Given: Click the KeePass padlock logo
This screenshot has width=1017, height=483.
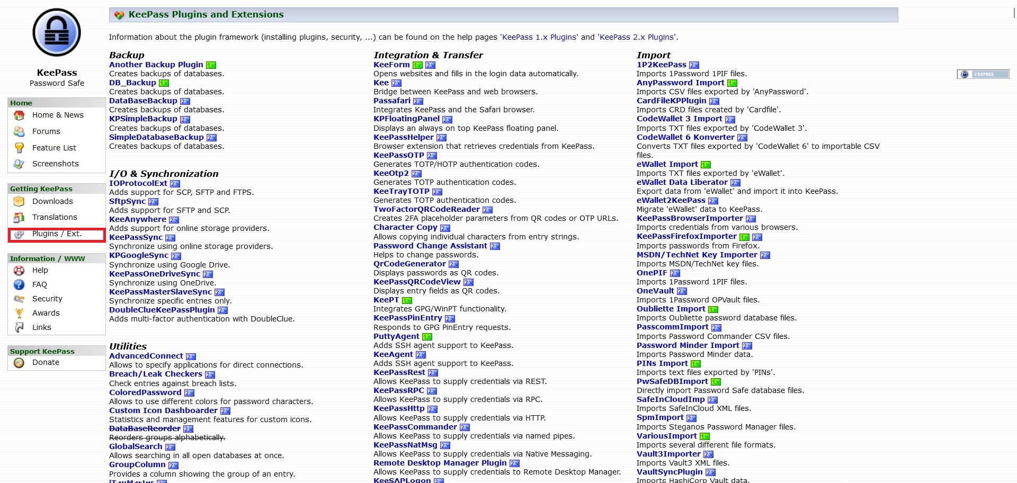Looking at the screenshot, I should [57, 33].
